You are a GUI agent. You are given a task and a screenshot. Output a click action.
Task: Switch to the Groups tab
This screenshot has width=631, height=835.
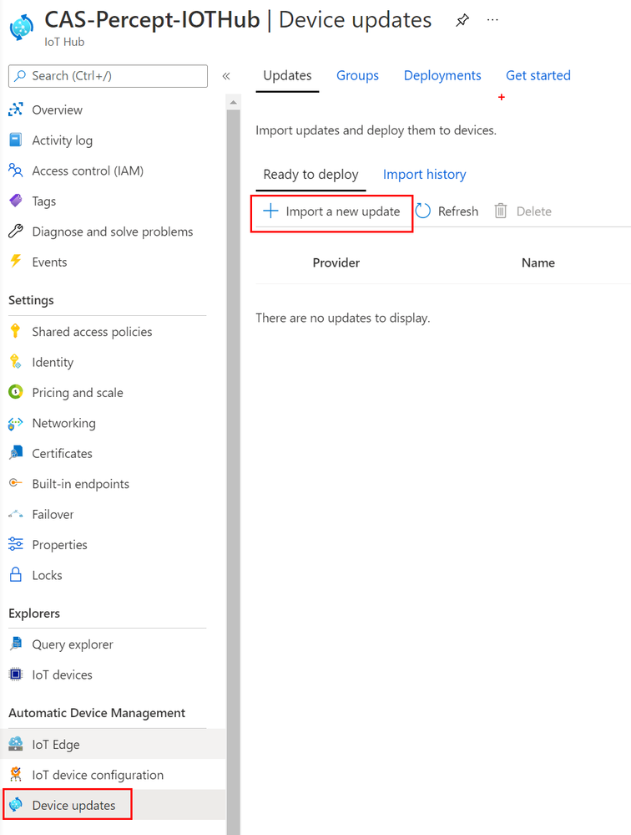pyautogui.click(x=357, y=75)
